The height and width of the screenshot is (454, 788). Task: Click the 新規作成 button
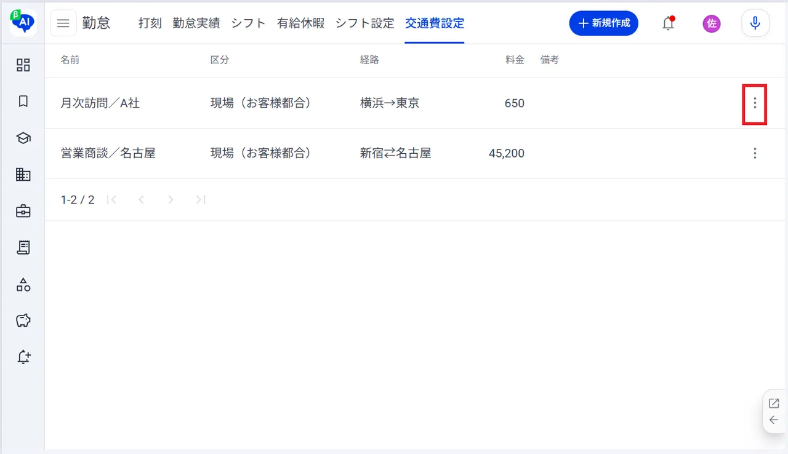pyautogui.click(x=604, y=23)
